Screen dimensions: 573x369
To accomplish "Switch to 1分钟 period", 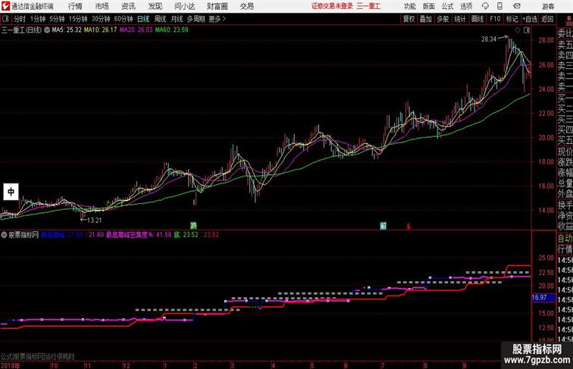I will coord(38,19).
